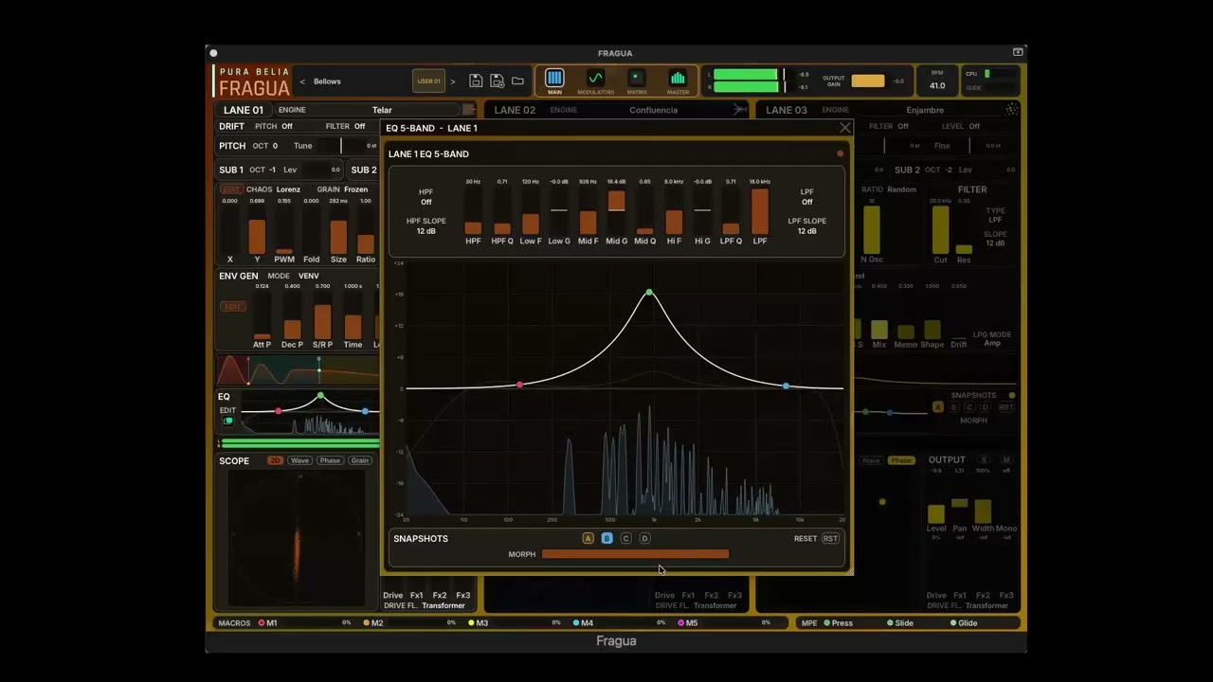1213x682 pixels.
Task: Switch the Lane 01 scope to Wave
Action: (300, 460)
